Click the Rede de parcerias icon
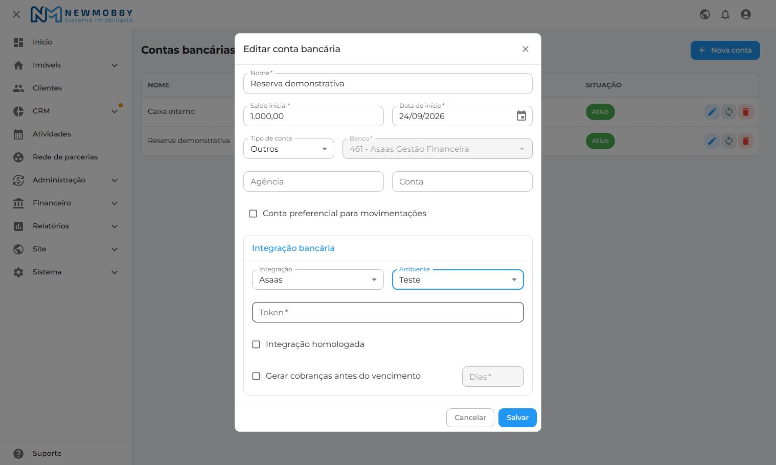 18,157
